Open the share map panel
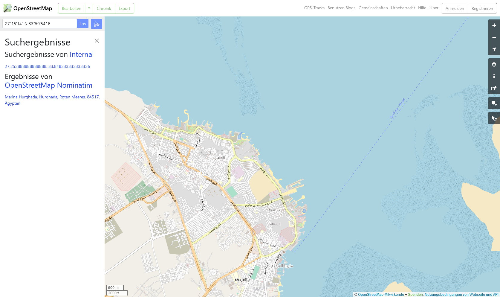This screenshot has height=297, width=500. [x=494, y=88]
